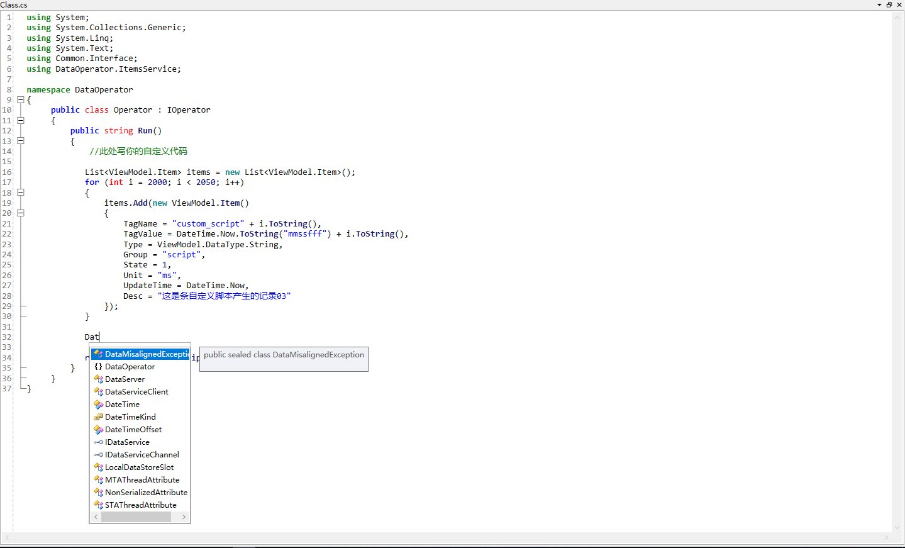Select DateTime in the completion popup
Image resolution: width=905 pixels, height=548 pixels.
pyautogui.click(x=140, y=405)
